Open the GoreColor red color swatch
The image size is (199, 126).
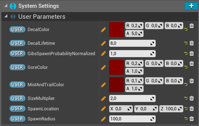tap(117, 67)
